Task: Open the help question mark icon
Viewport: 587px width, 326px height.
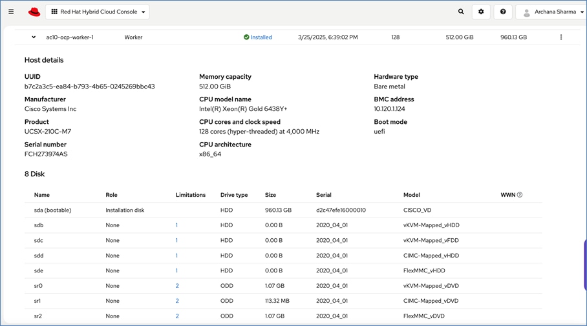Action: [x=503, y=12]
